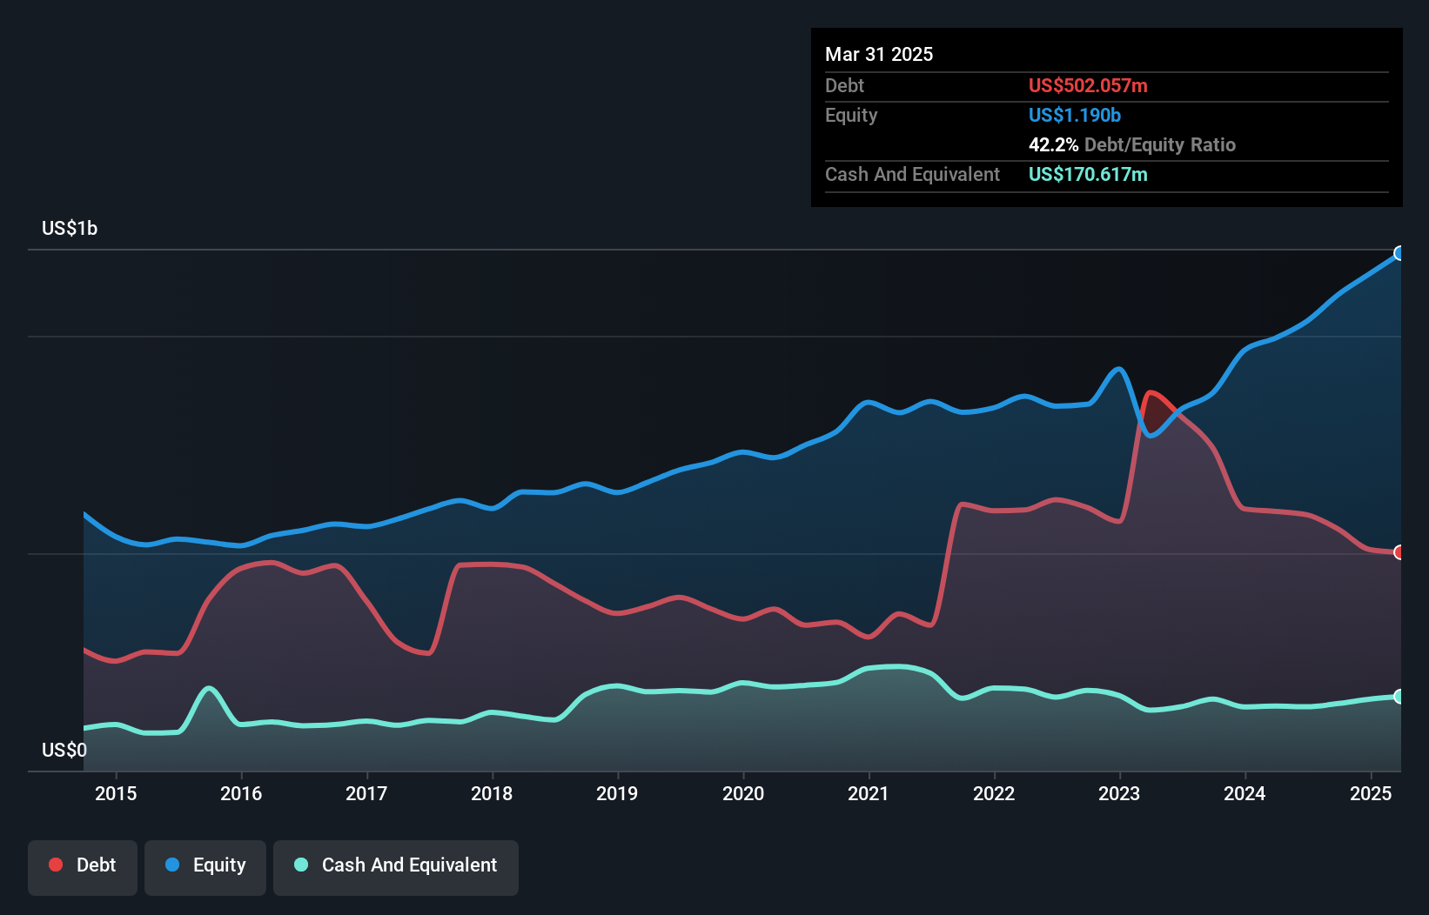This screenshot has width=1429, height=915.
Task: Click the 42.2% Debt/Equity Ratio text
Action: [x=1132, y=144]
